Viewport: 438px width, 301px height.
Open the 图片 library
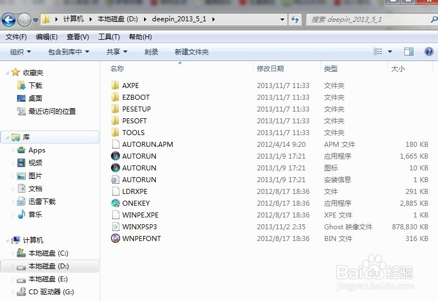35,176
